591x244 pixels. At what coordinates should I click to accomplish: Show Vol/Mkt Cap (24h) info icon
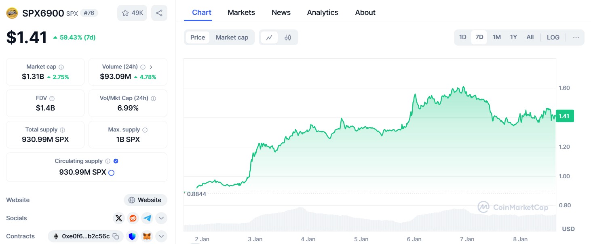point(153,98)
